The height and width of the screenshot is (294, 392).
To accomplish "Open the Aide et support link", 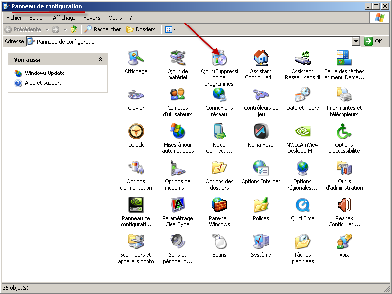I will point(43,83).
